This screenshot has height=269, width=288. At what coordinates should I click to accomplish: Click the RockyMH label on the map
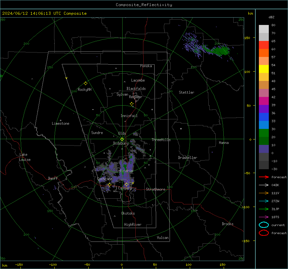tap(84, 90)
